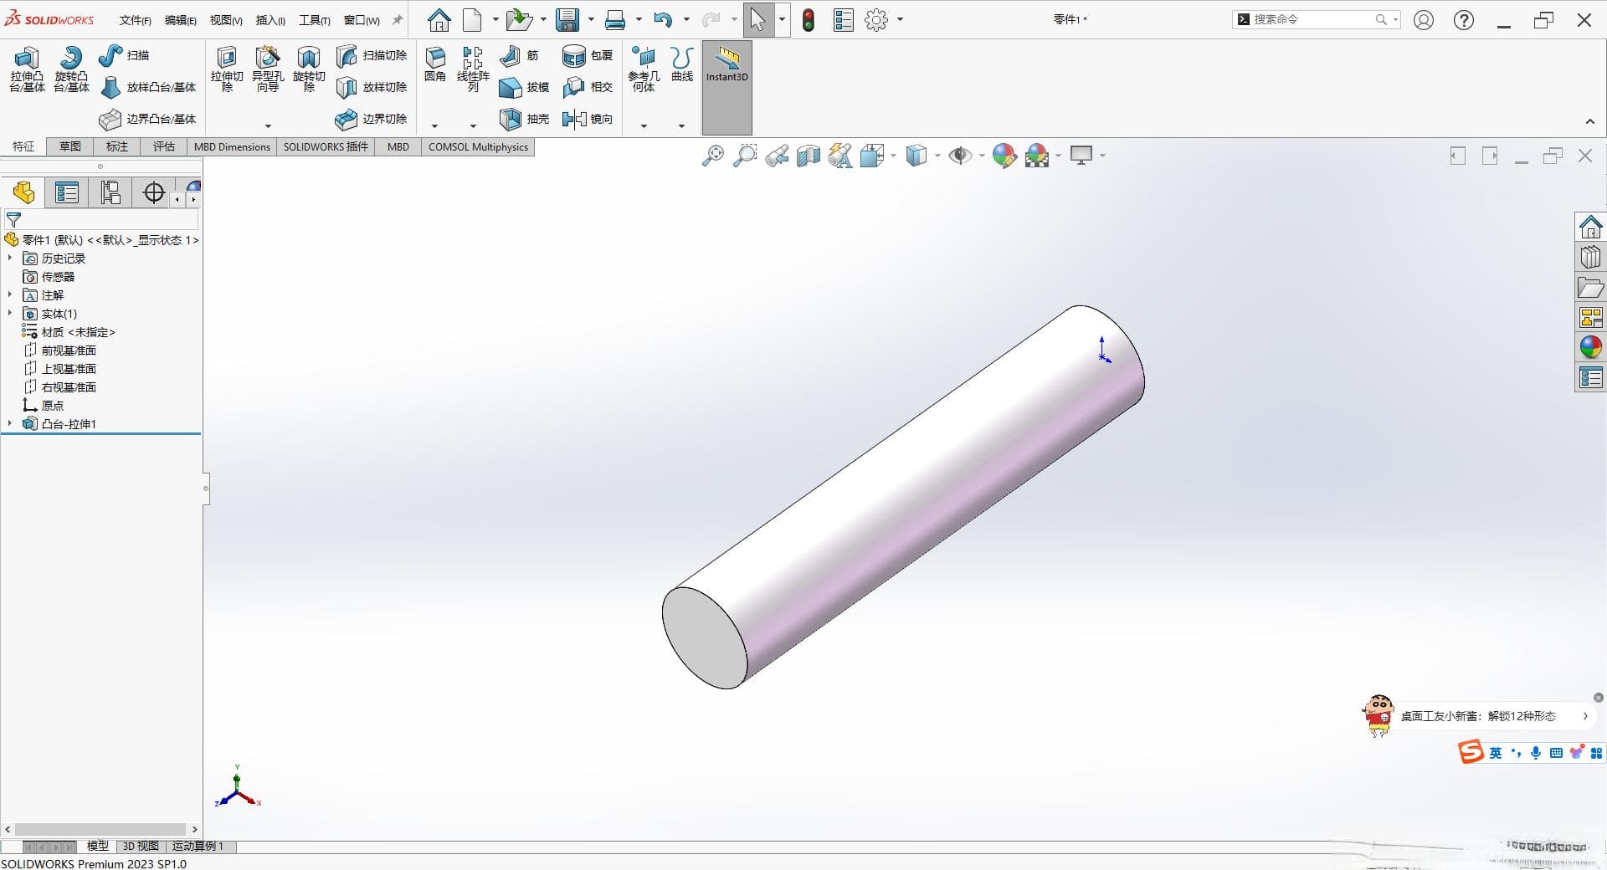Click the Wrap tool (包覆)
The image size is (1607, 870).
coord(588,55)
